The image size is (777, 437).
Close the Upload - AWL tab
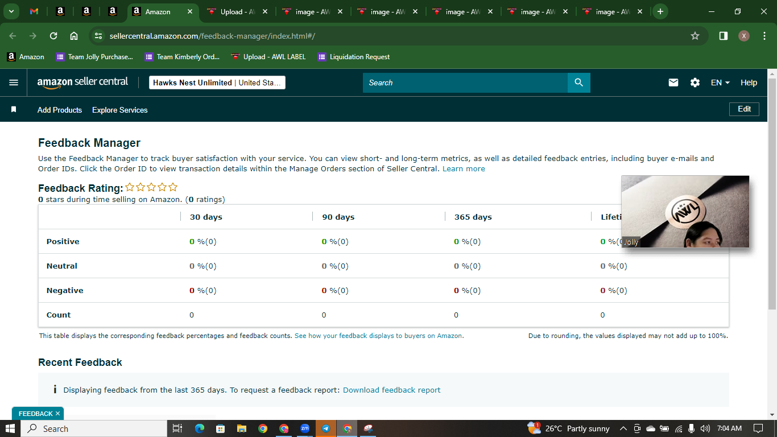coord(265,11)
